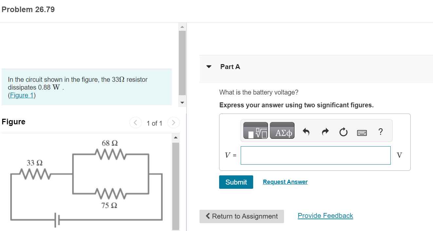The image size is (433, 231).
Task: Click the left arrow in figure navigation
Action: [x=135, y=122]
